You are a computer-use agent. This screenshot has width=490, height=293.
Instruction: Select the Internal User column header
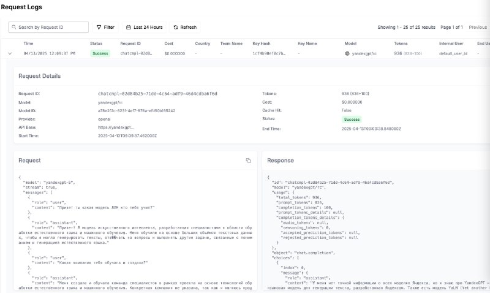click(x=451, y=44)
